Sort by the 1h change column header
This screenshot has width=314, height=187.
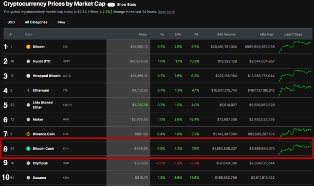coord(162,34)
